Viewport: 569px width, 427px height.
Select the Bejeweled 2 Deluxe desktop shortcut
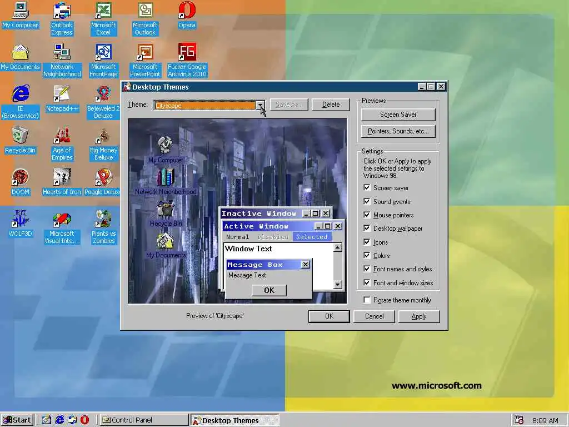[x=103, y=102]
